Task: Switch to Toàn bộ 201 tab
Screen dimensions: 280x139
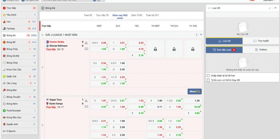Action: pos(152,15)
